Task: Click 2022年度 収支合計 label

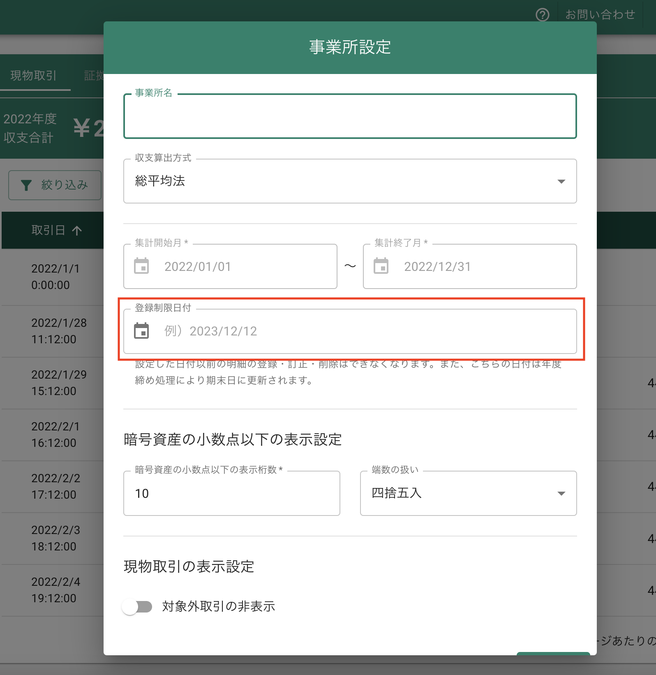Action: pos(30,128)
